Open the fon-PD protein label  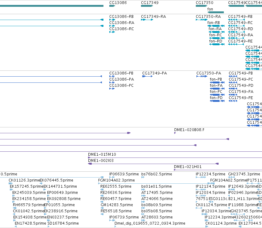point(216,98)
